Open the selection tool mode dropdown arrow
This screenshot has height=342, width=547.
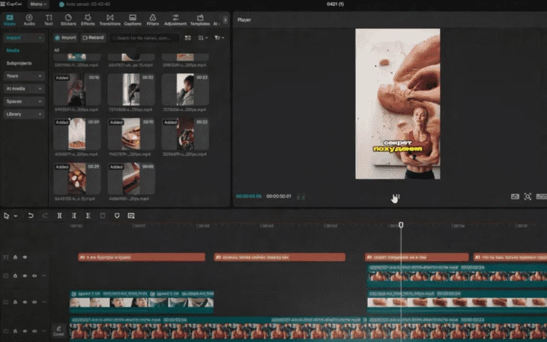16,216
